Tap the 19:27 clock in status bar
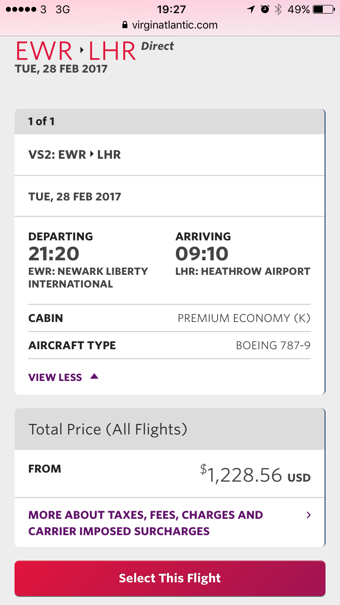 point(171,9)
